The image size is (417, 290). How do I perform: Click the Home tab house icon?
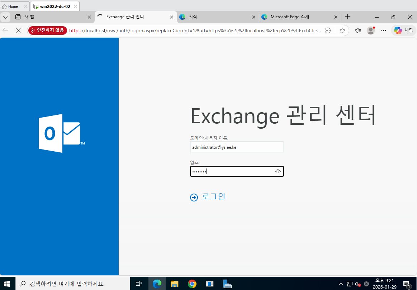(x=4, y=6)
